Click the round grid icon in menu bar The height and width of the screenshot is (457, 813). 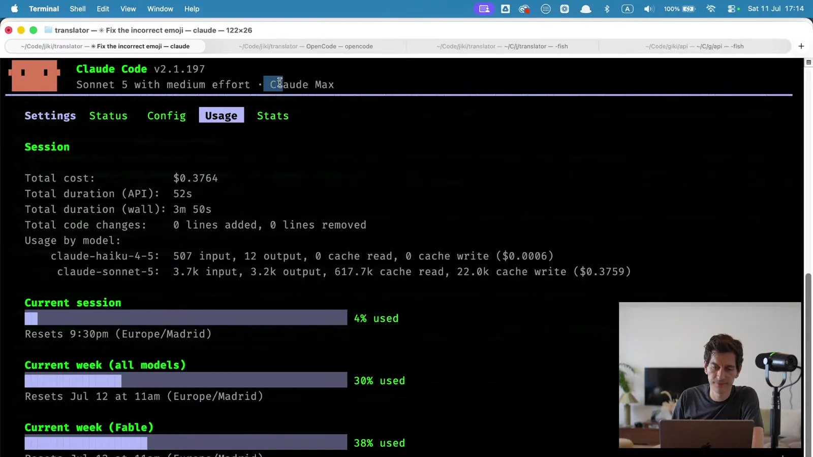(545, 9)
